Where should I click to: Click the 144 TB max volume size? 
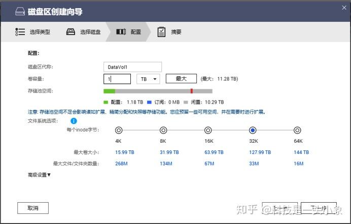pos(301,152)
